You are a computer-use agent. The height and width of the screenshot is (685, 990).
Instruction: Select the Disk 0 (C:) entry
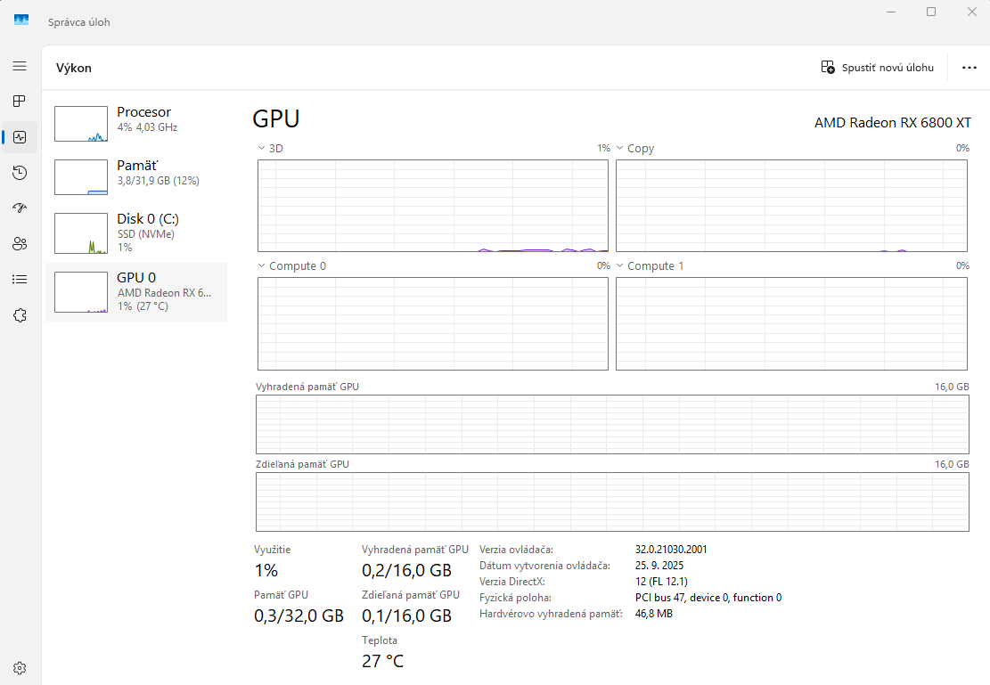coord(136,232)
